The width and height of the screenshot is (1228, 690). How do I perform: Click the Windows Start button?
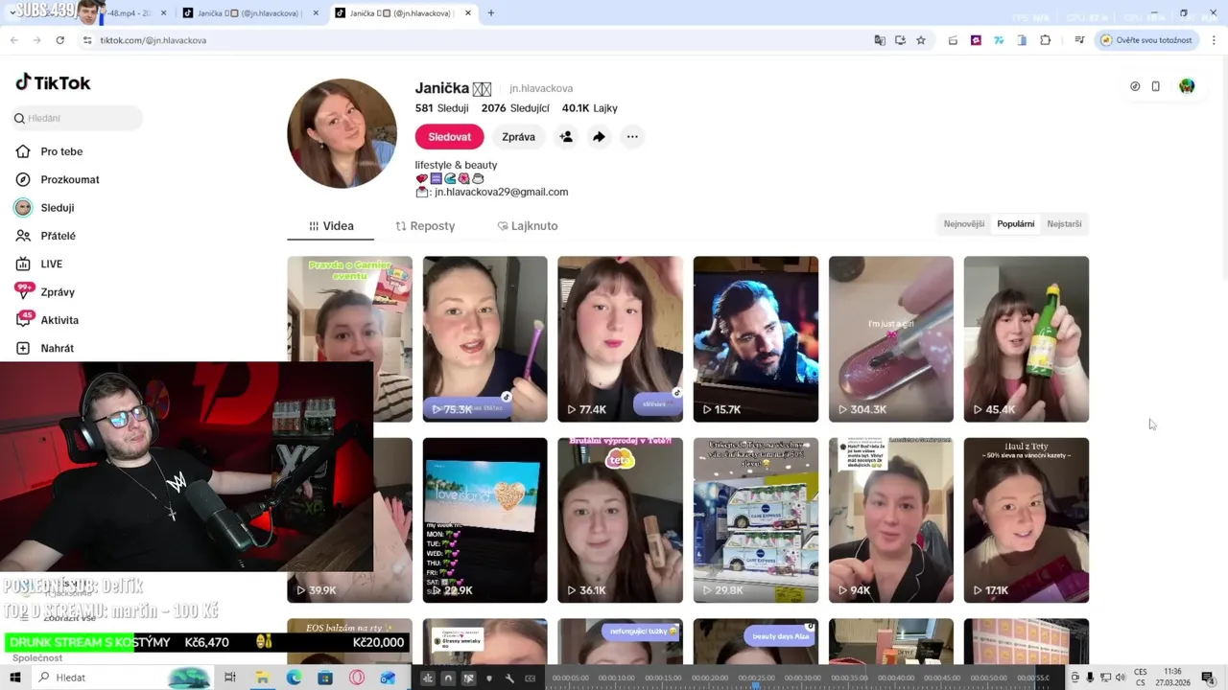[14, 678]
